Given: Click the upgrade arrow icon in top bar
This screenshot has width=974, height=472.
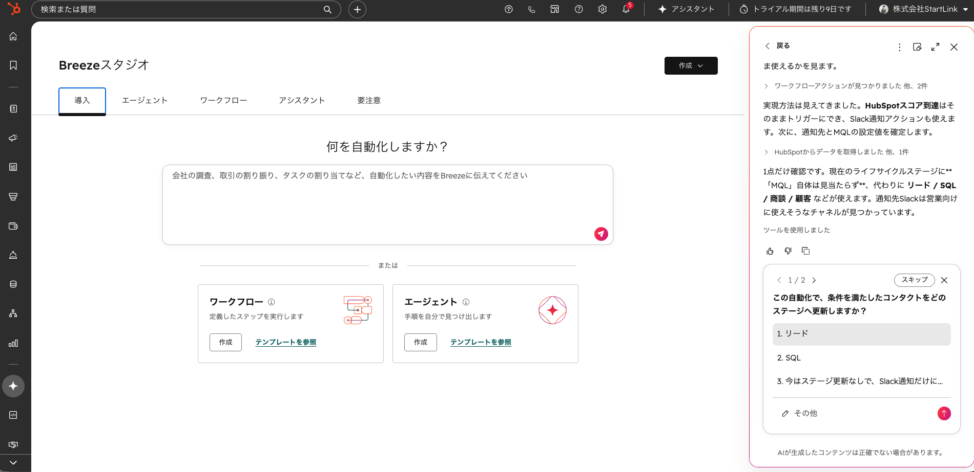Looking at the screenshot, I should point(508,9).
